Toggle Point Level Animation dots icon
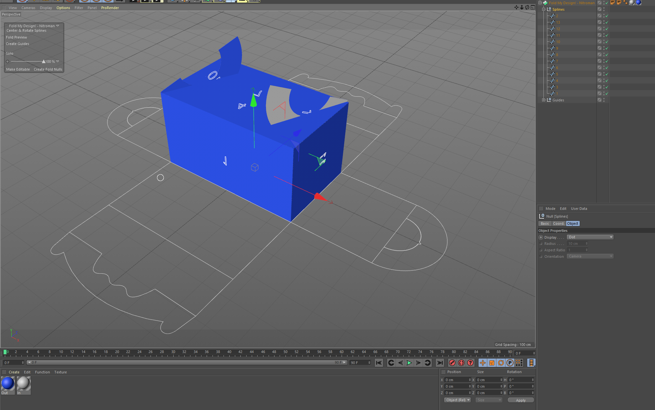This screenshot has width=655, height=410. [519, 363]
